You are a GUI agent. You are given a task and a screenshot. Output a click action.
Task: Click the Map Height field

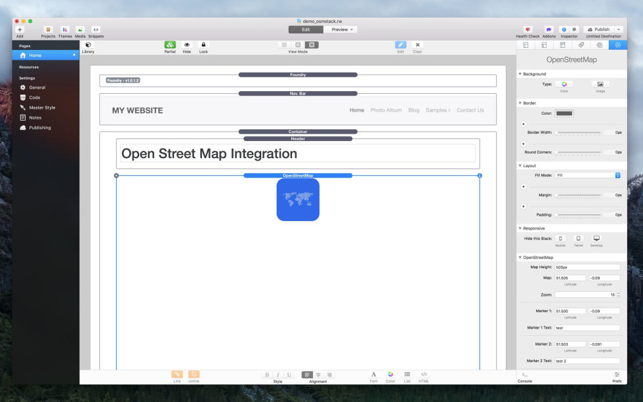(x=587, y=267)
